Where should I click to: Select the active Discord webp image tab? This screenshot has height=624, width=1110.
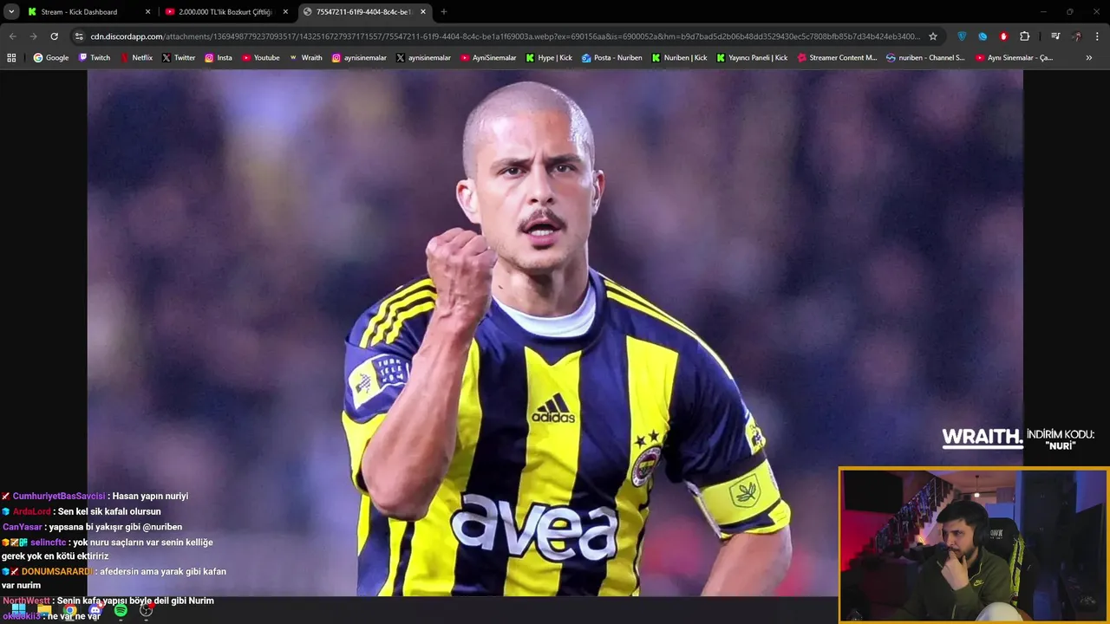tap(365, 11)
